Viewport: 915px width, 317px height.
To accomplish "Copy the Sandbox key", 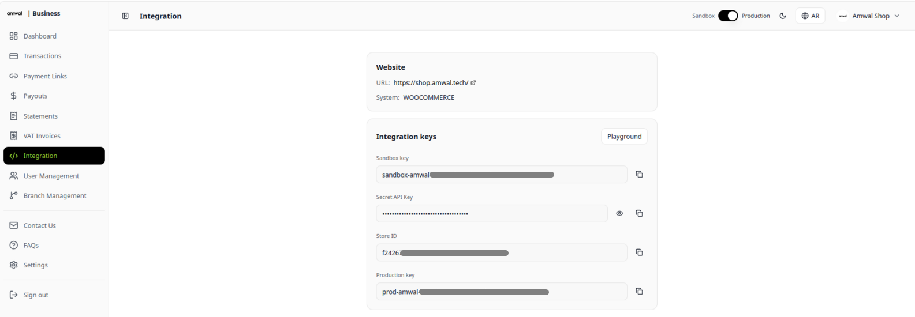I will click(639, 174).
